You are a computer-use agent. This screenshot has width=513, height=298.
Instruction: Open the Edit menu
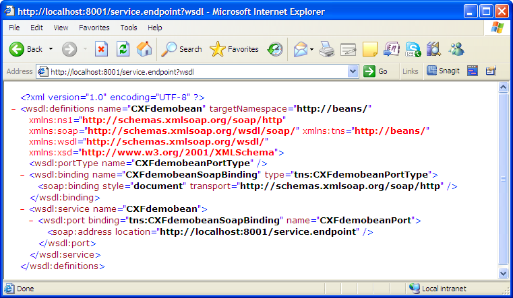pyautogui.click(x=36, y=28)
